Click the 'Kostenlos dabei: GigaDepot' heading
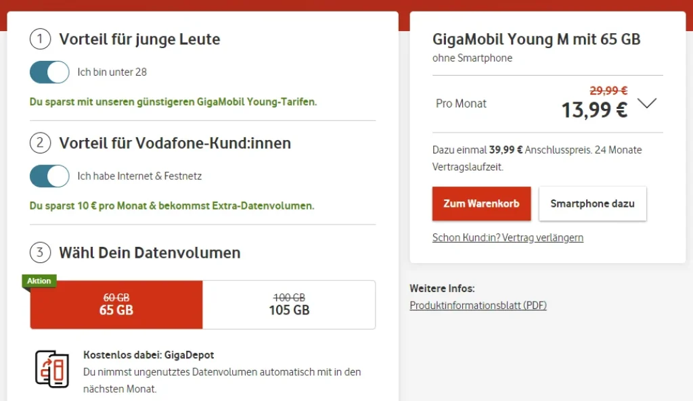The width and height of the screenshot is (693, 401). pyautogui.click(x=148, y=355)
